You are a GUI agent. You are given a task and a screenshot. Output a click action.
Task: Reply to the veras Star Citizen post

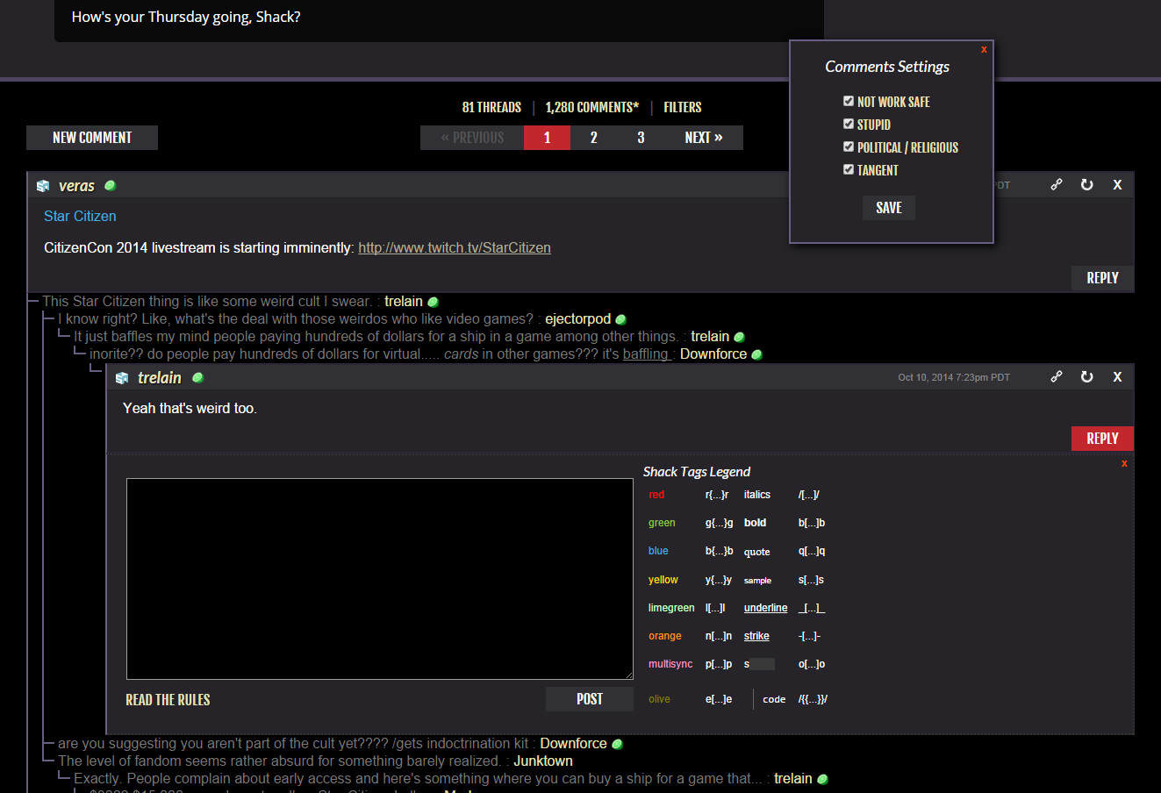coord(1102,278)
